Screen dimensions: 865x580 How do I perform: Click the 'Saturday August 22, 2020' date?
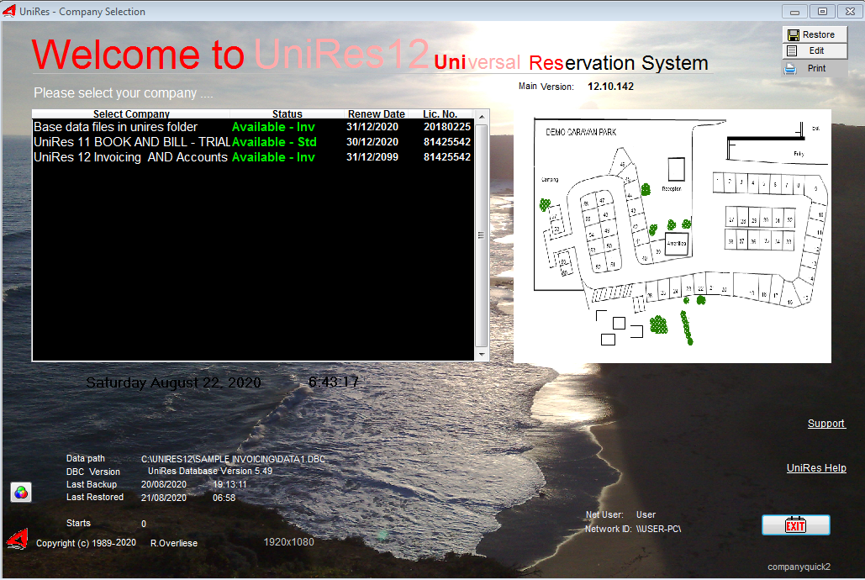[173, 382]
